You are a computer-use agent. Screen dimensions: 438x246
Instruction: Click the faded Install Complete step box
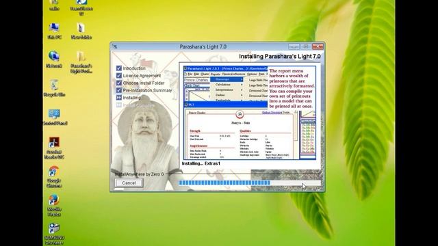click(118, 105)
